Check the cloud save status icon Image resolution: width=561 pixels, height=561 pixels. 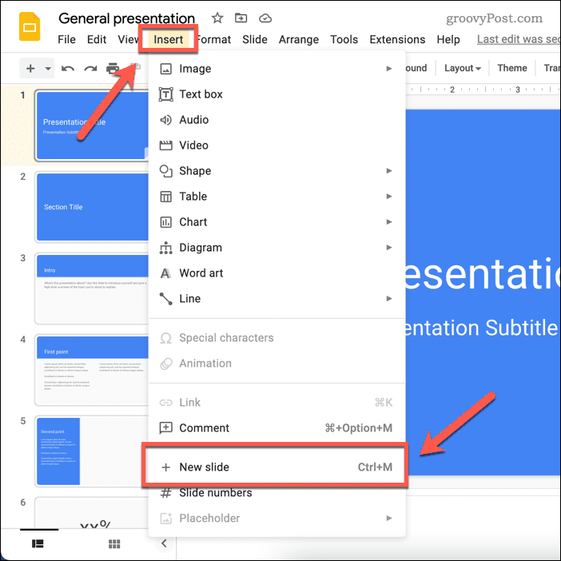(265, 18)
